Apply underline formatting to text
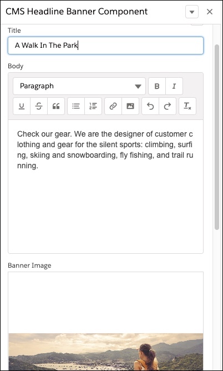The height and width of the screenshot is (371, 223). point(22,106)
